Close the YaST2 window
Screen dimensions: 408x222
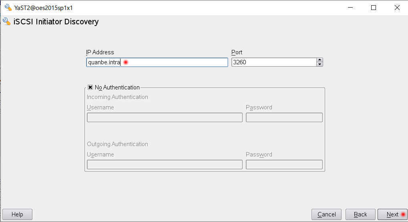point(397,8)
